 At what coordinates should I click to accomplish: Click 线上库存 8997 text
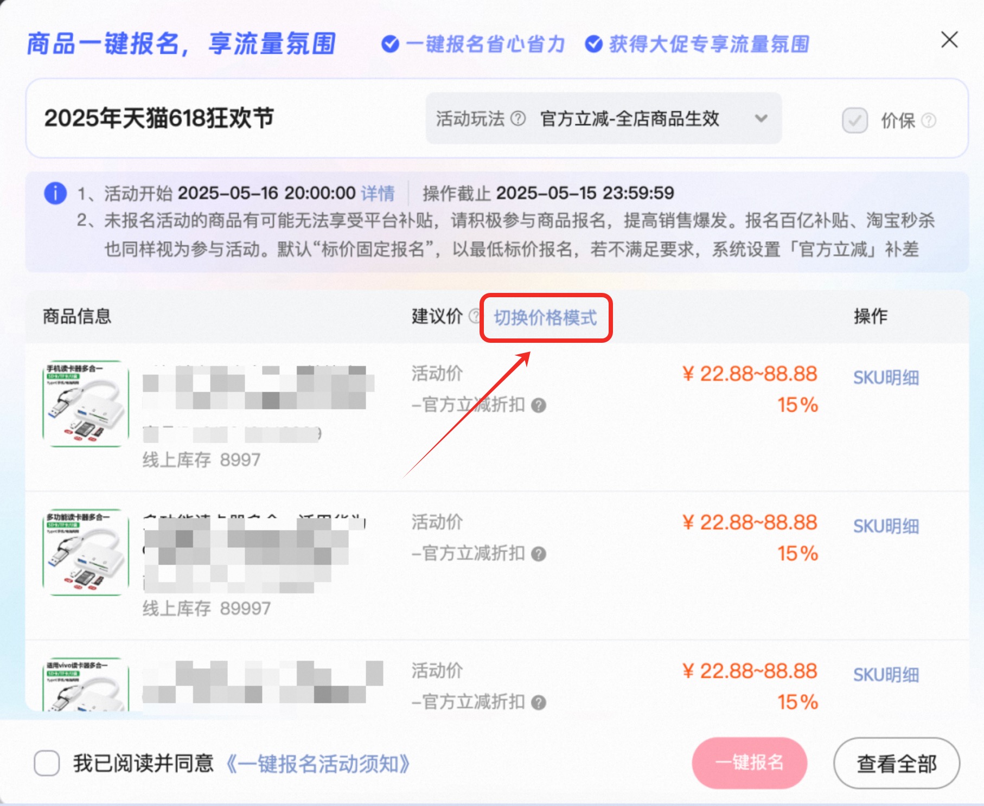click(201, 460)
